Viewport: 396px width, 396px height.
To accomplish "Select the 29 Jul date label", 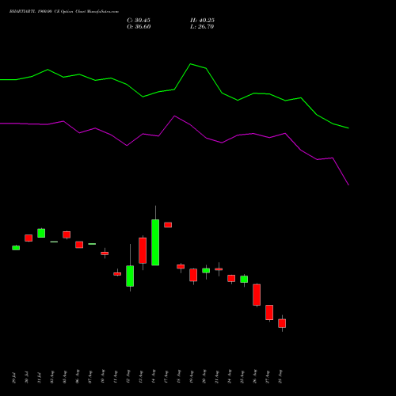I will coord(14,378).
